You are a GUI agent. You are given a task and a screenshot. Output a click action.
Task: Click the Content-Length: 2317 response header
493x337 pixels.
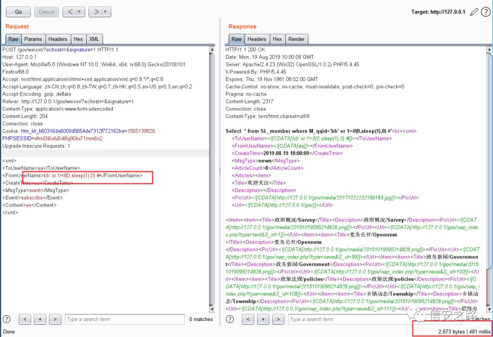click(249, 102)
